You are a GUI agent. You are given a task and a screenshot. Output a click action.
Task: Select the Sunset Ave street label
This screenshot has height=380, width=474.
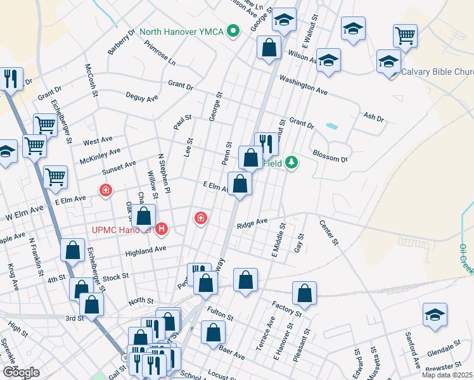118,168
